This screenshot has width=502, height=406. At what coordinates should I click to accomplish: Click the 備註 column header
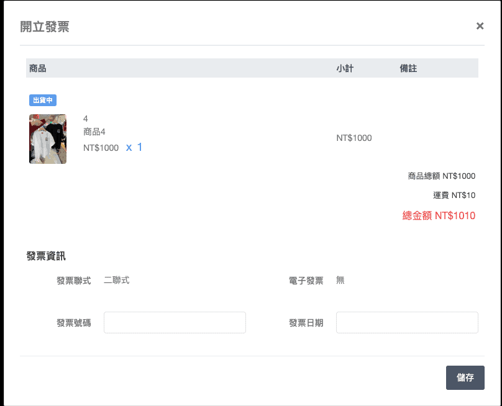408,68
